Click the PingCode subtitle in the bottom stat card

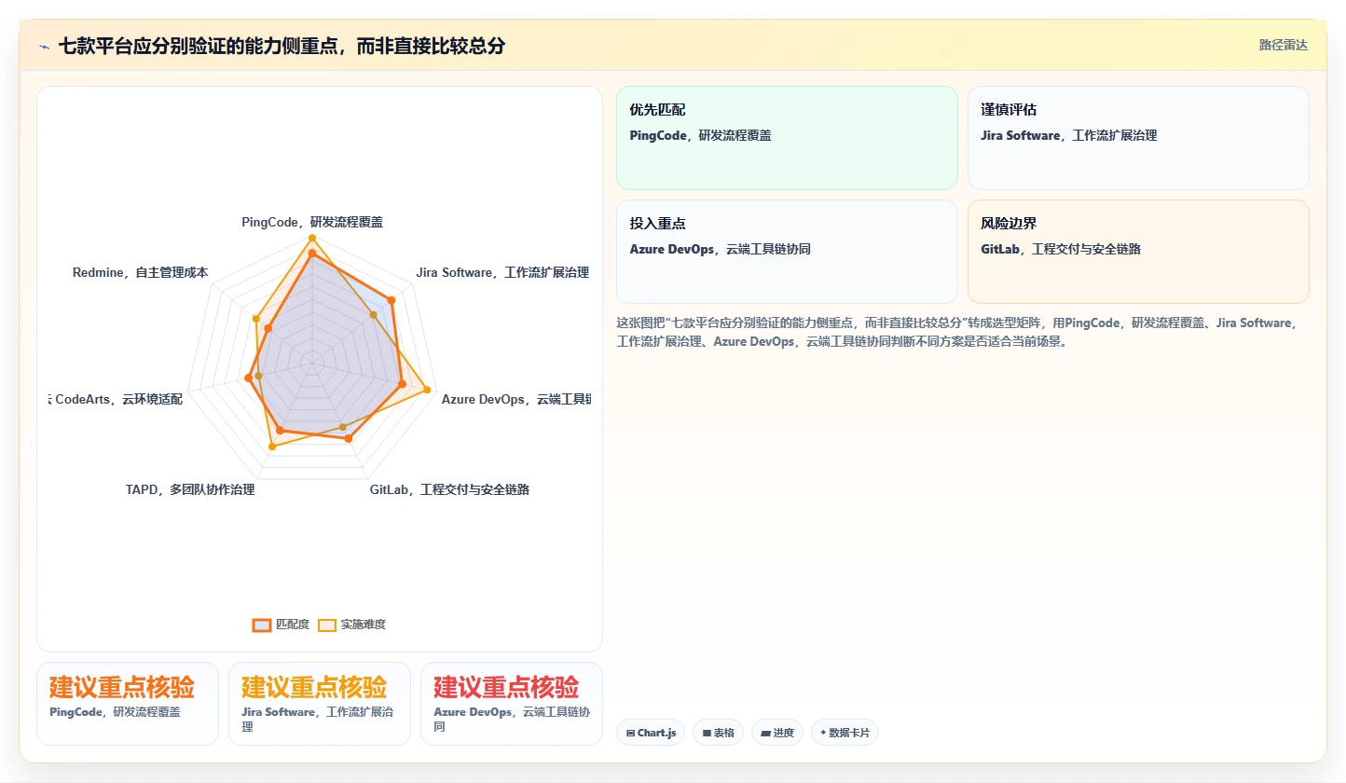pos(115,712)
